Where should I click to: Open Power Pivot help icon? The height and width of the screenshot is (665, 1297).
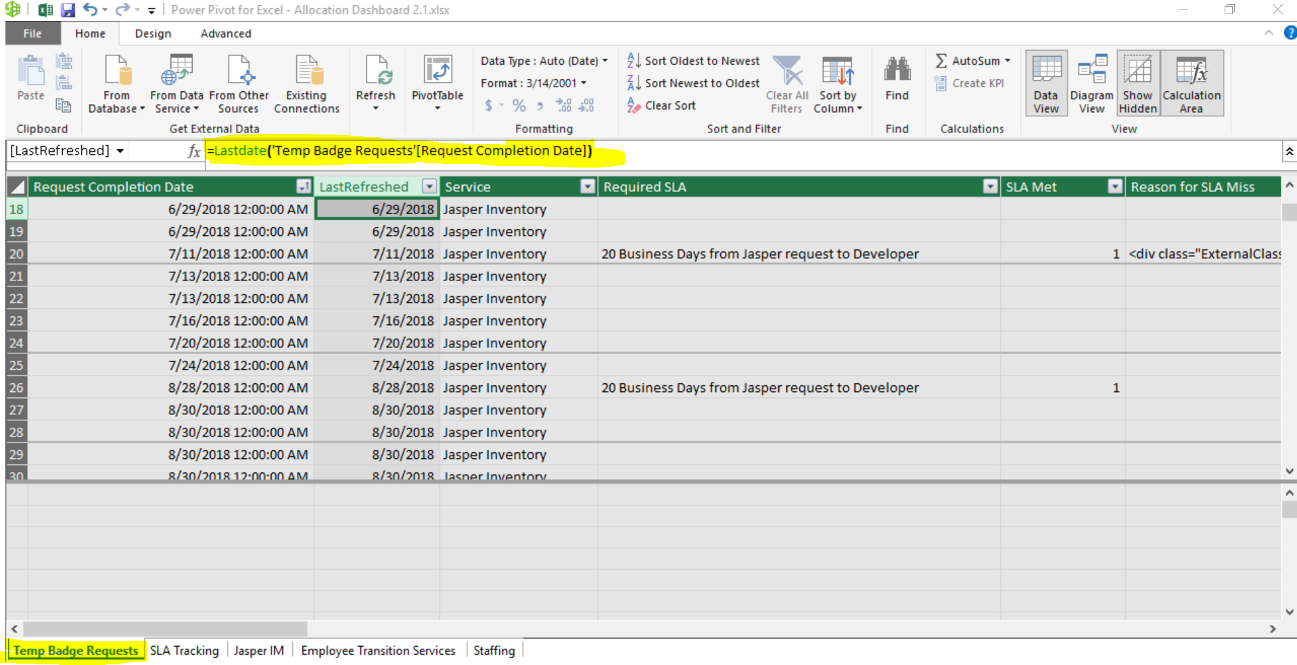1290,32
